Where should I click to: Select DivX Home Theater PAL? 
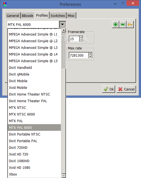pos(34,101)
